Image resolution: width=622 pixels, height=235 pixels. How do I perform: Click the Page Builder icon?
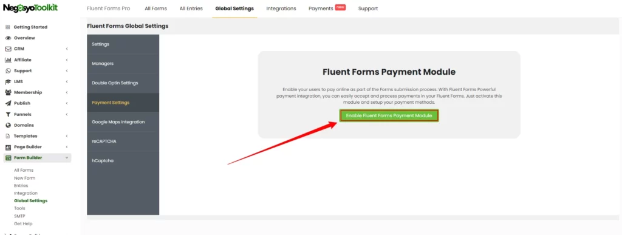[7, 147]
